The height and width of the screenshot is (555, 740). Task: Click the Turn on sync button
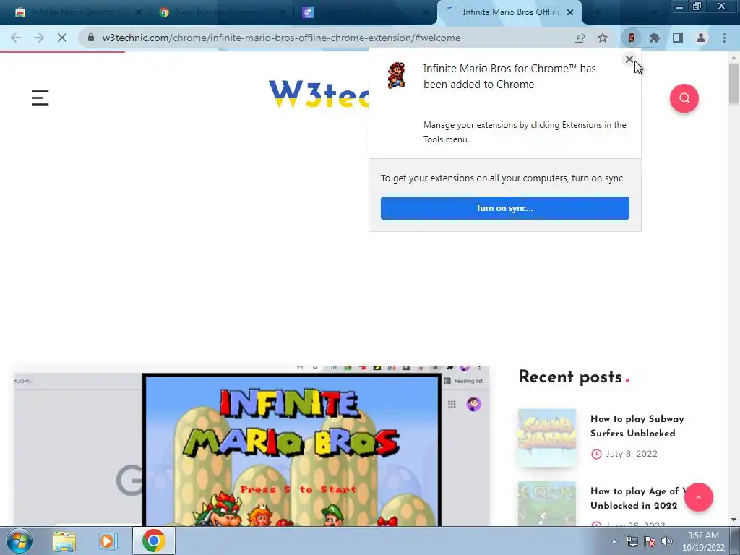(504, 208)
